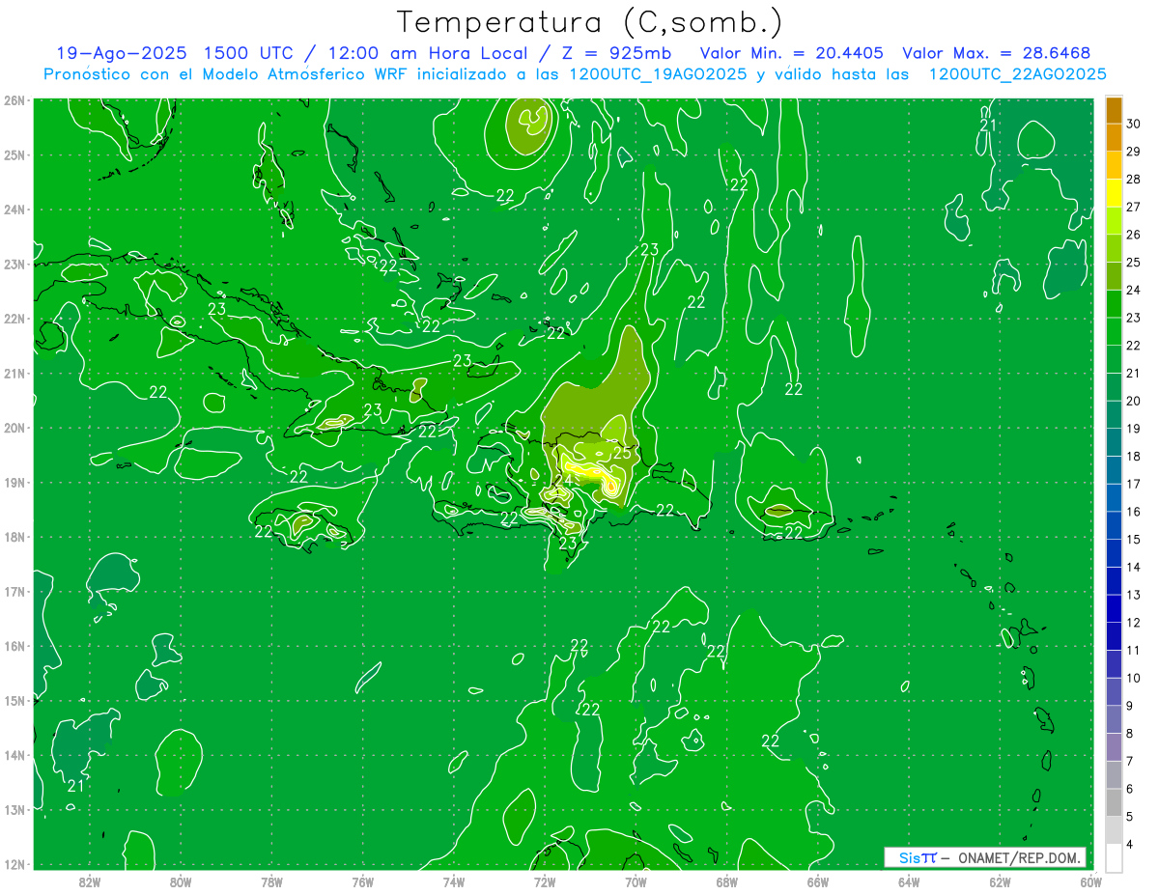Viewport: 1159px width, 895px height.
Task: Click the '25N' latitude axis label
Action: (14, 154)
